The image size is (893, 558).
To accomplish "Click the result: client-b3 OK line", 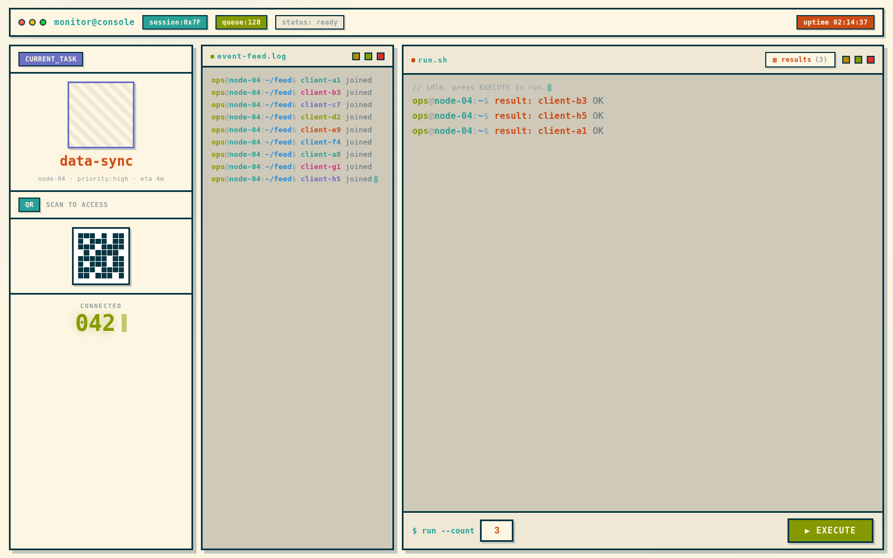I will pos(508,101).
